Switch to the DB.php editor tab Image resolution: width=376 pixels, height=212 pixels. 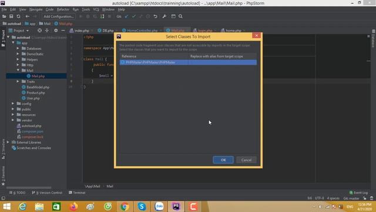pos(108,31)
